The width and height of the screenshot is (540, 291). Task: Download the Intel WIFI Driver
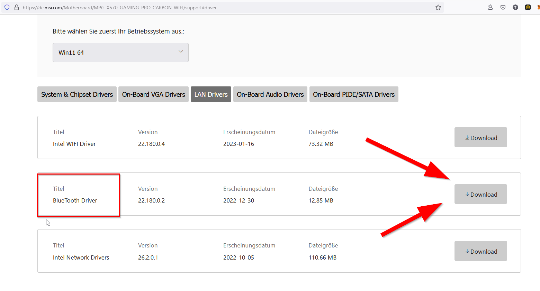pyautogui.click(x=481, y=137)
